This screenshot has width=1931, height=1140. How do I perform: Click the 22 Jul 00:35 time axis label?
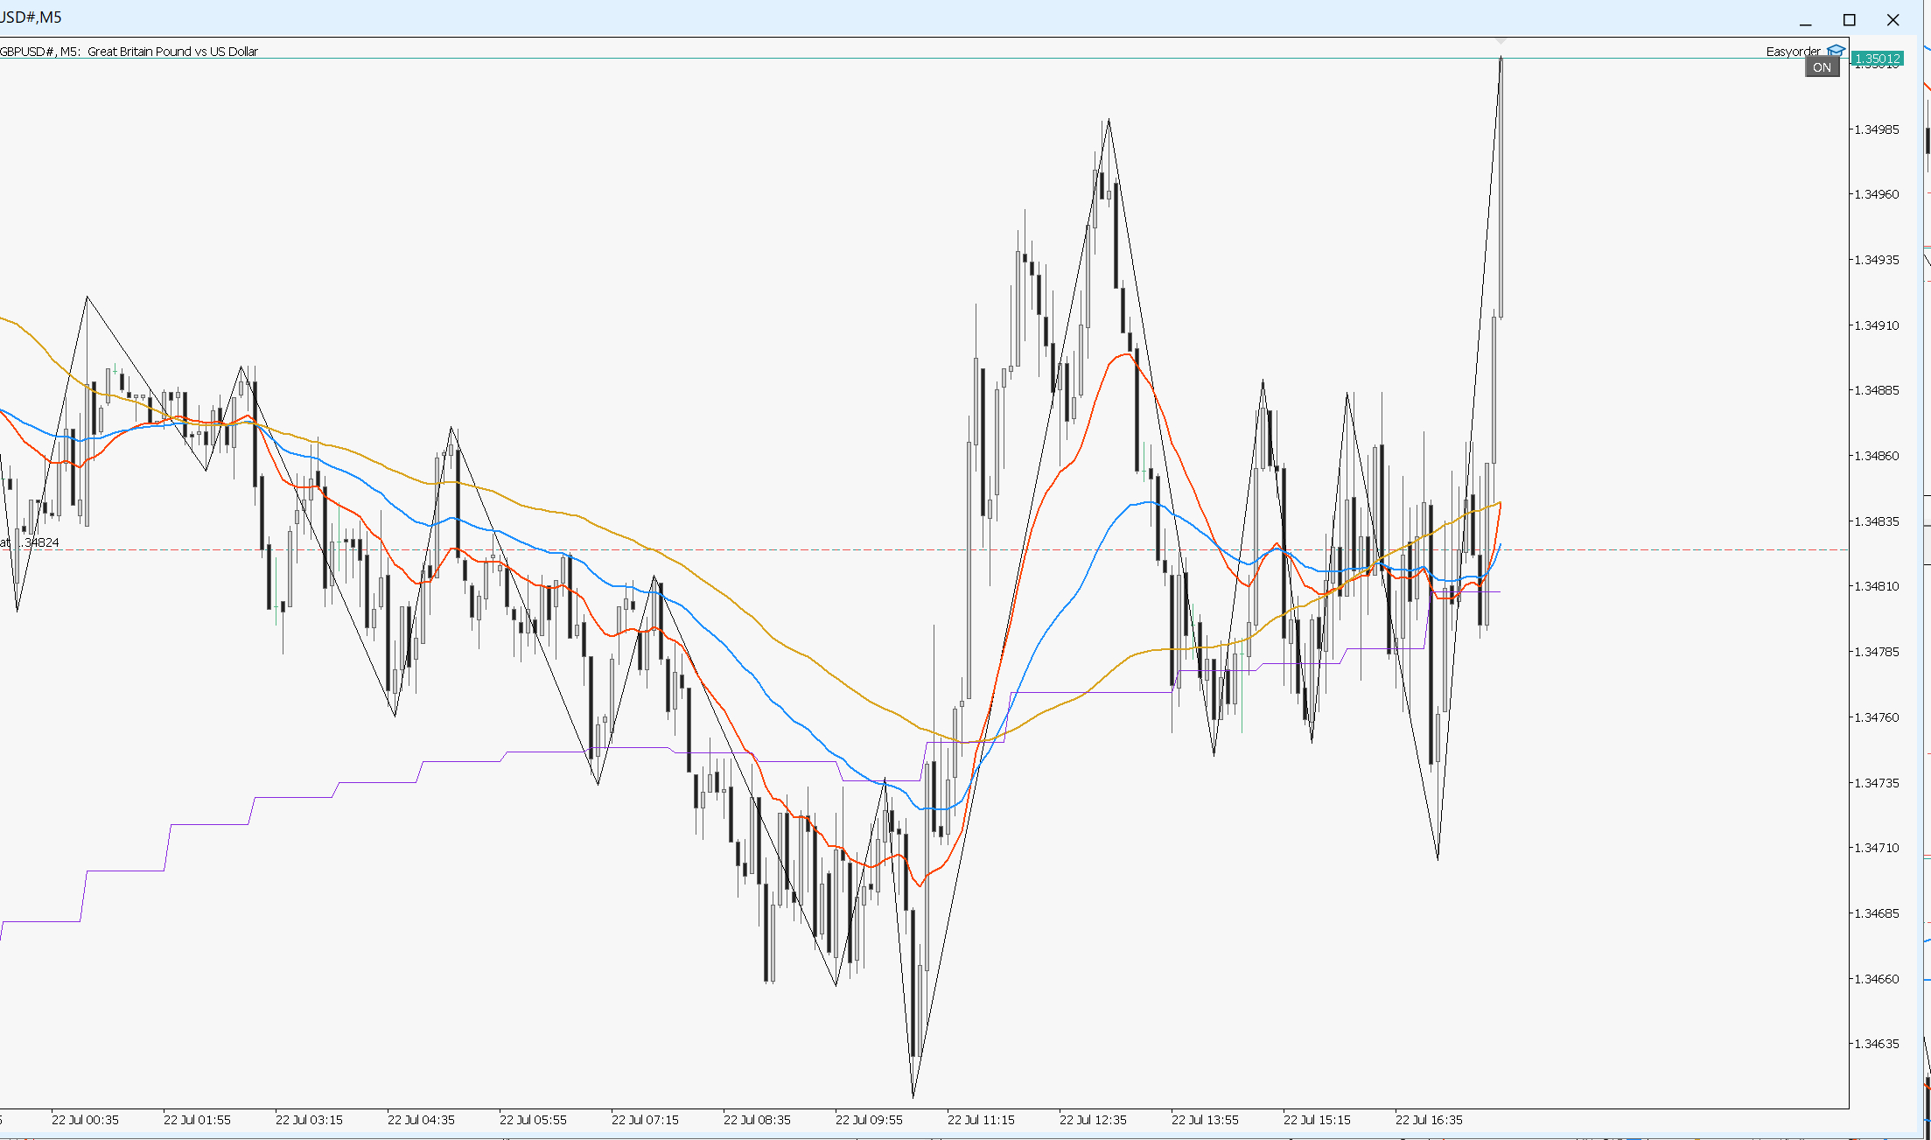click(85, 1120)
